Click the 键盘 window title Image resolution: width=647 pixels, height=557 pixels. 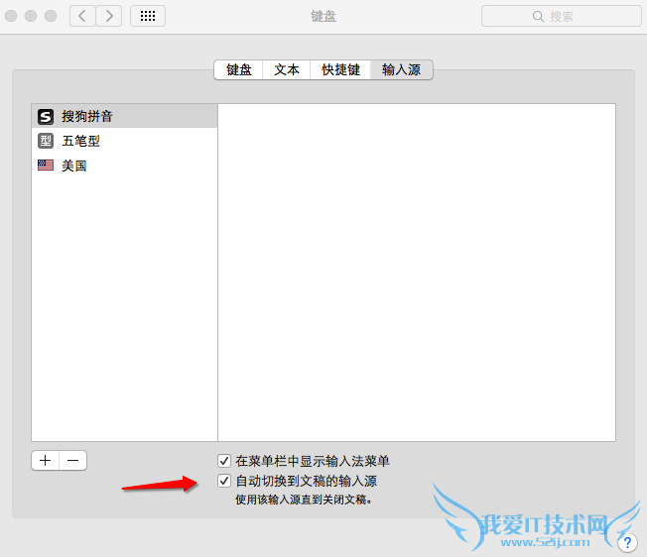click(323, 17)
